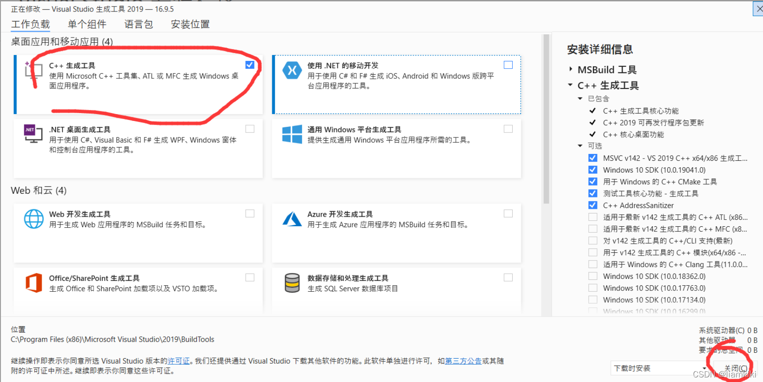Viewport: 763px width, 382px height.
Task: Check the 使用 .NET 的移动开发 workload checkbox
Action: pos(508,65)
